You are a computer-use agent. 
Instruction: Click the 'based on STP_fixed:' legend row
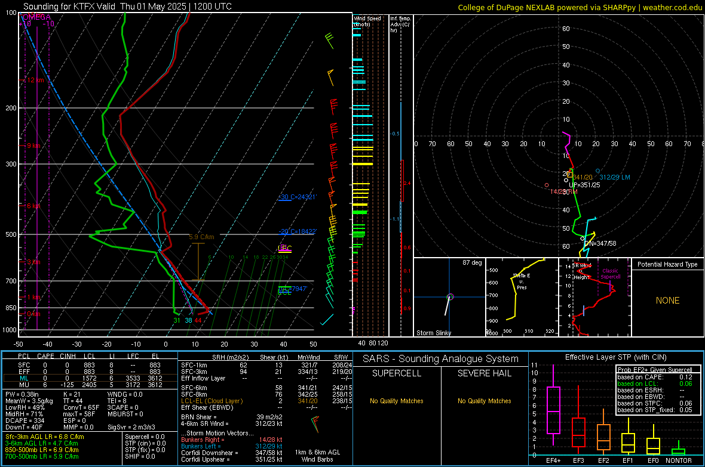pos(655,410)
